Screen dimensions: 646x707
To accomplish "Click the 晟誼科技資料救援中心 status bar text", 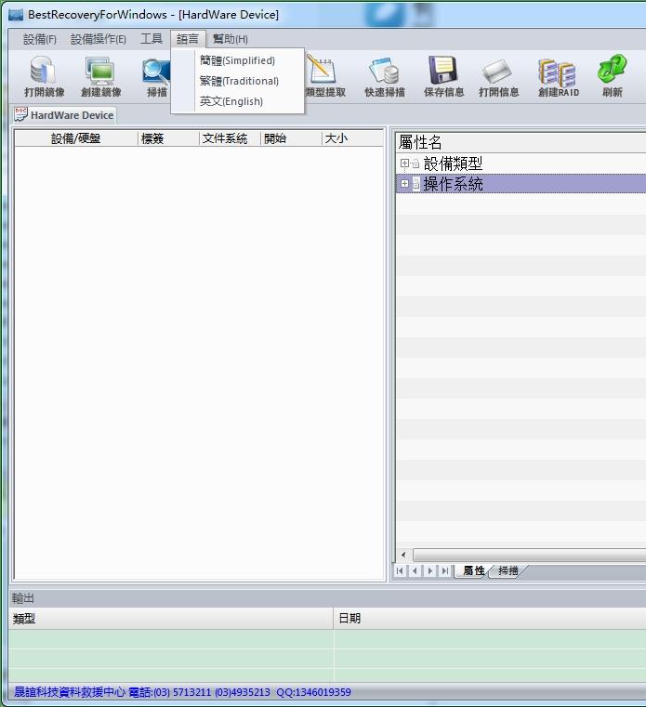I will 70,692.
